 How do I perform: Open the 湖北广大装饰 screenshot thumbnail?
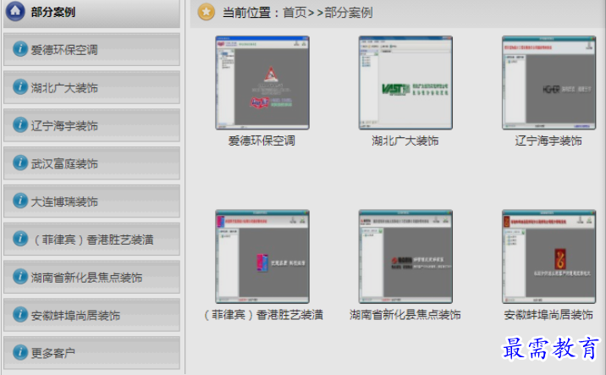coord(405,83)
